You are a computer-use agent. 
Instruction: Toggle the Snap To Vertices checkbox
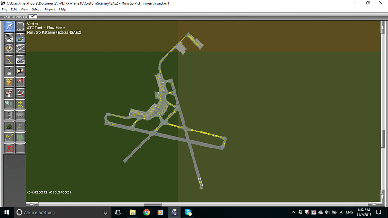point(33,16)
